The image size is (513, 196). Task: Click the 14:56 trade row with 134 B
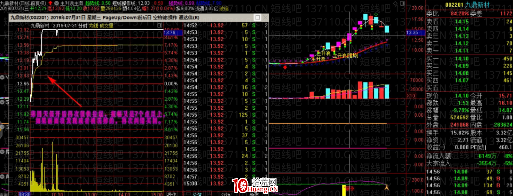click(469, 185)
